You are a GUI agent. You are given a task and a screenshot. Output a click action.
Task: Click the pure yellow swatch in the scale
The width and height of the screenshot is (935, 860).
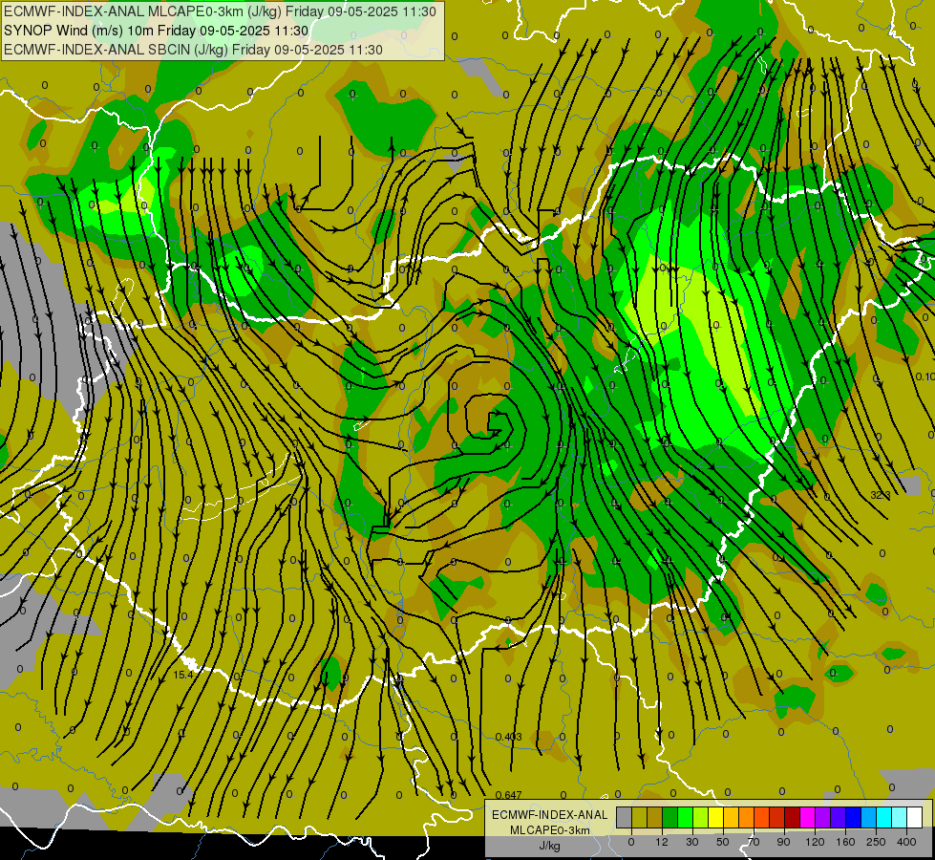715,818
